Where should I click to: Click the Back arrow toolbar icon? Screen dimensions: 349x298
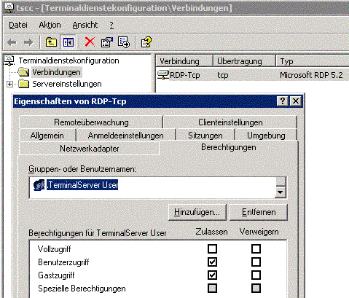point(12,42)
